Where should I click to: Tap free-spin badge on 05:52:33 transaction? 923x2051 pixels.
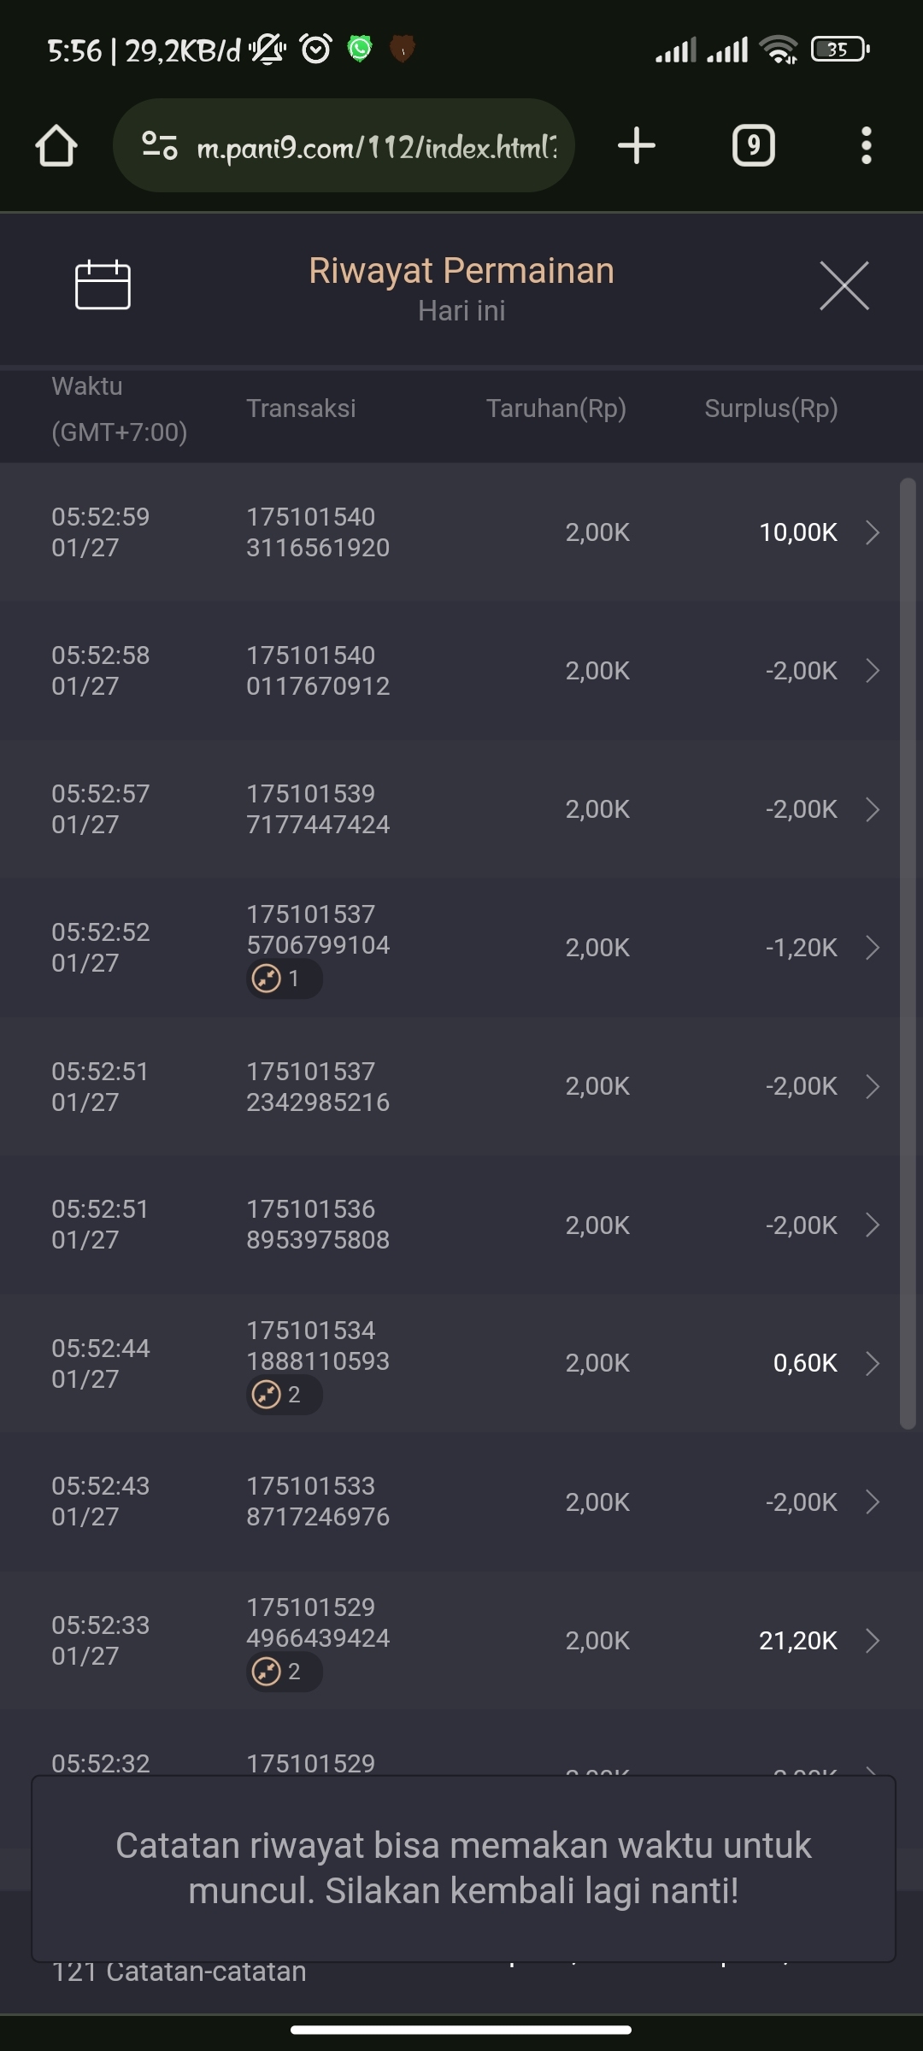click(284, 1672)
